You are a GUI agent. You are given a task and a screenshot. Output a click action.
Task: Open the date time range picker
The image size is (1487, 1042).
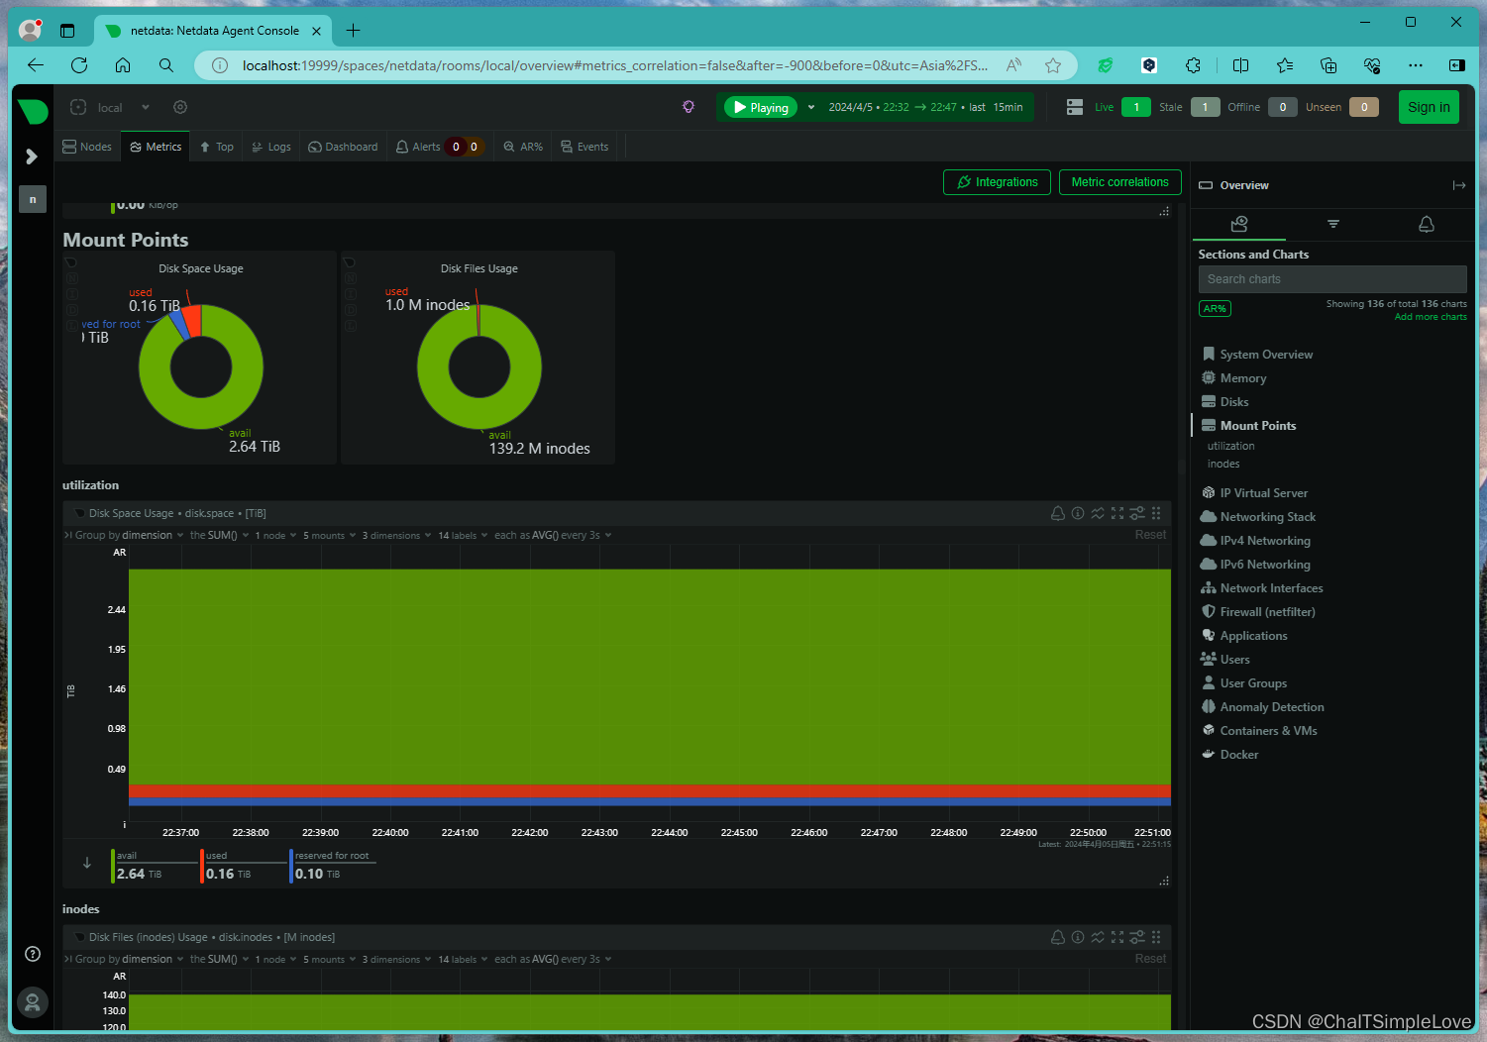click(925, 107)
